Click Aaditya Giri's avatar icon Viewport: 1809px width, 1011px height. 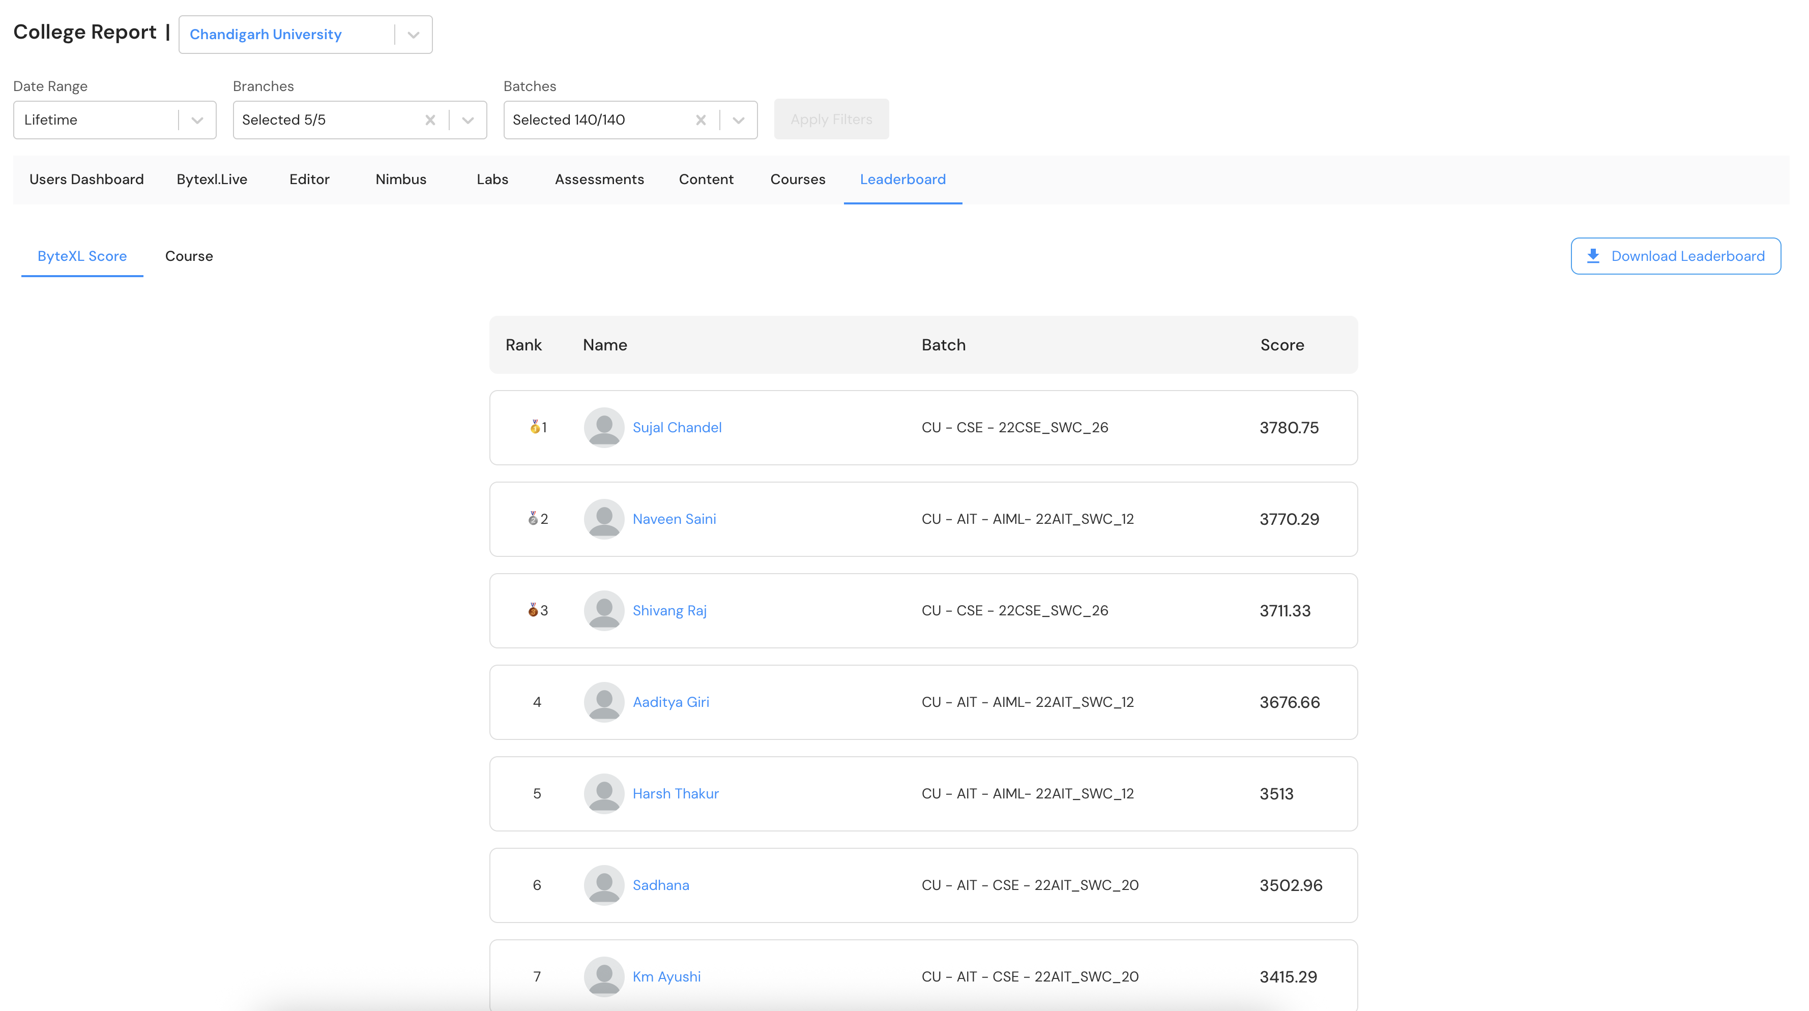(604, 702)
